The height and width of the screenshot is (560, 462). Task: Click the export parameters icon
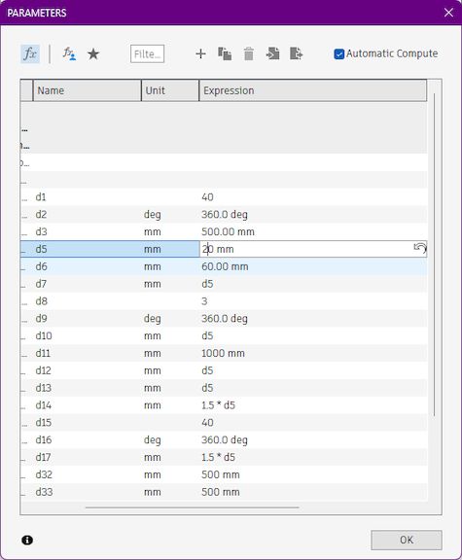[297, 53]
